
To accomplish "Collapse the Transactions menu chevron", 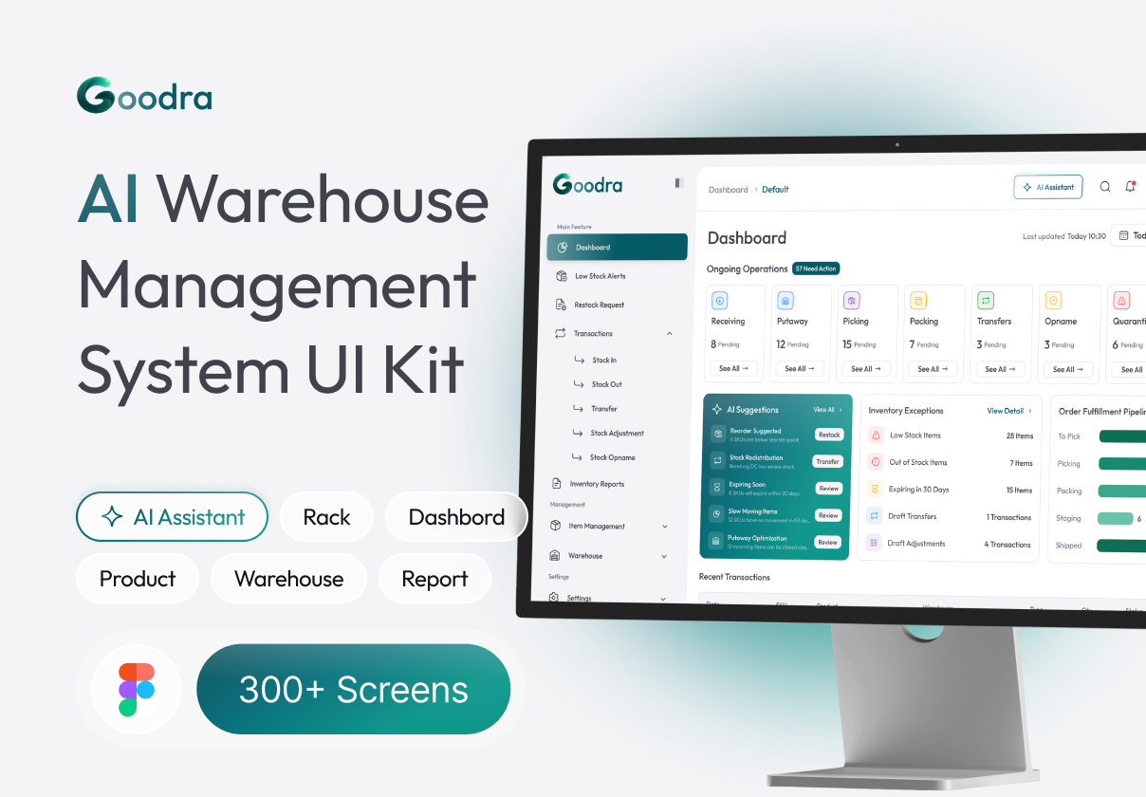I will coord(670,334).
